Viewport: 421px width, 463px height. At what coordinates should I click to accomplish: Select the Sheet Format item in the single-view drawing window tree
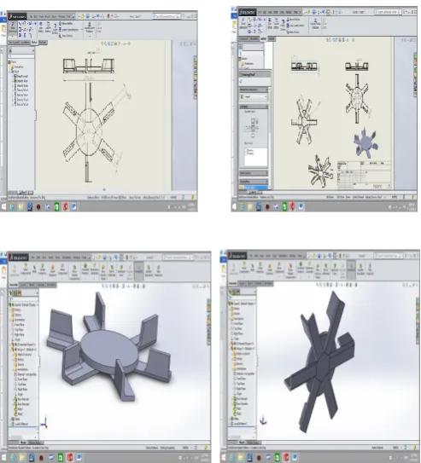(20, 76)
